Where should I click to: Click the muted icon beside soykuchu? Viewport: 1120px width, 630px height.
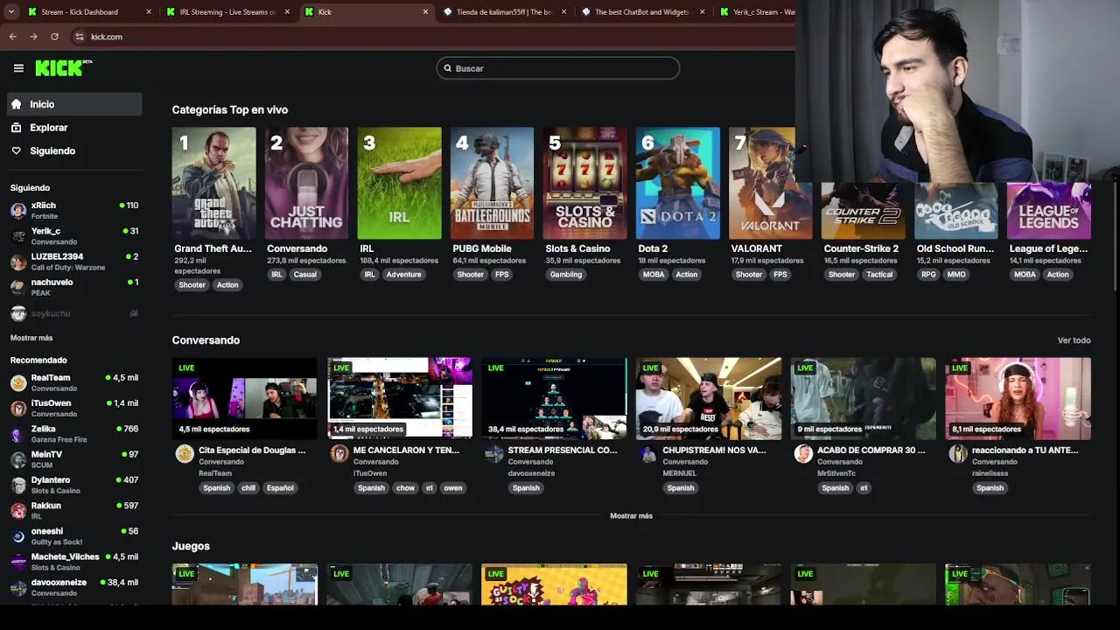(x=134, y=313)
